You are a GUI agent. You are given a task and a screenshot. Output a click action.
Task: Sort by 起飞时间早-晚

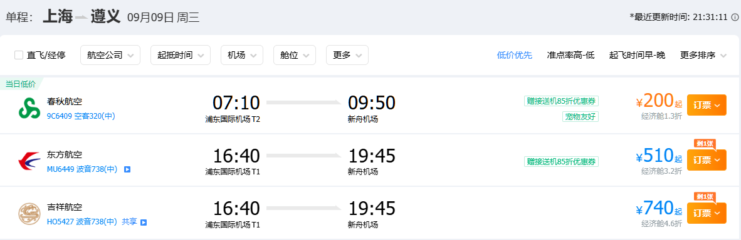(637, 55)
